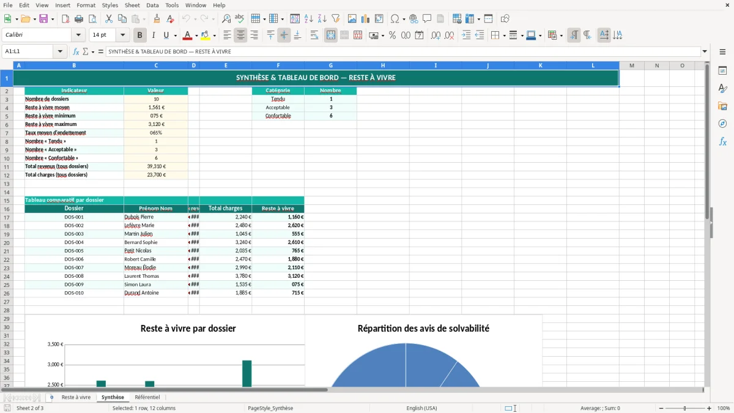Click the zoom in plus button
734x413 pixels.
[709, 408]
